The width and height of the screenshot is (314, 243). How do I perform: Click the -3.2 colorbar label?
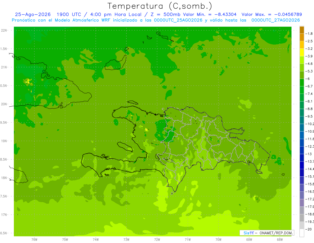(309, 49)
